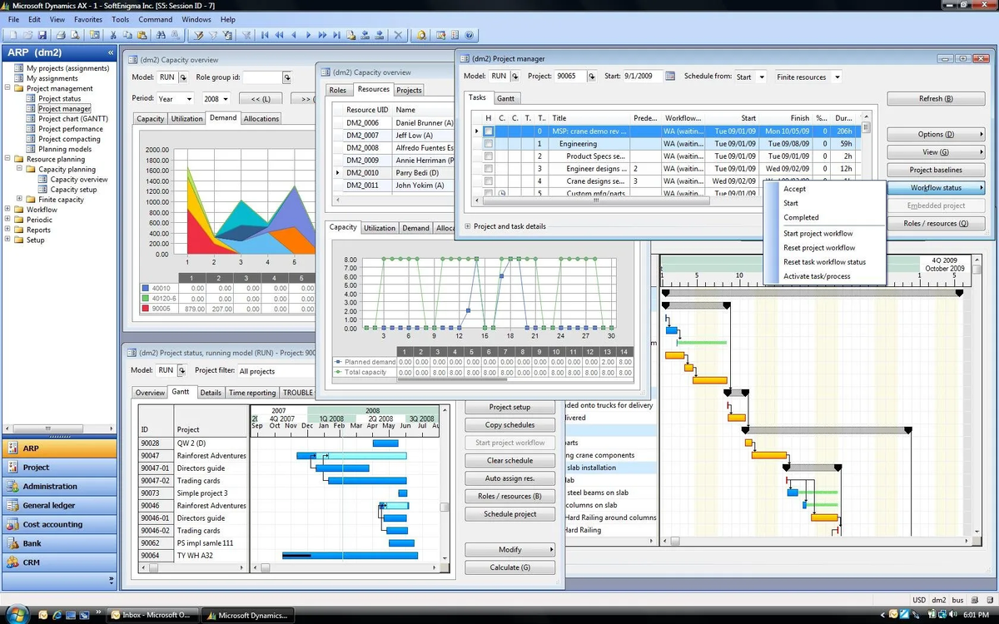This screenshot has height=624, width=999.
Task: Expand Project and task details section
Action: point(468,226)
